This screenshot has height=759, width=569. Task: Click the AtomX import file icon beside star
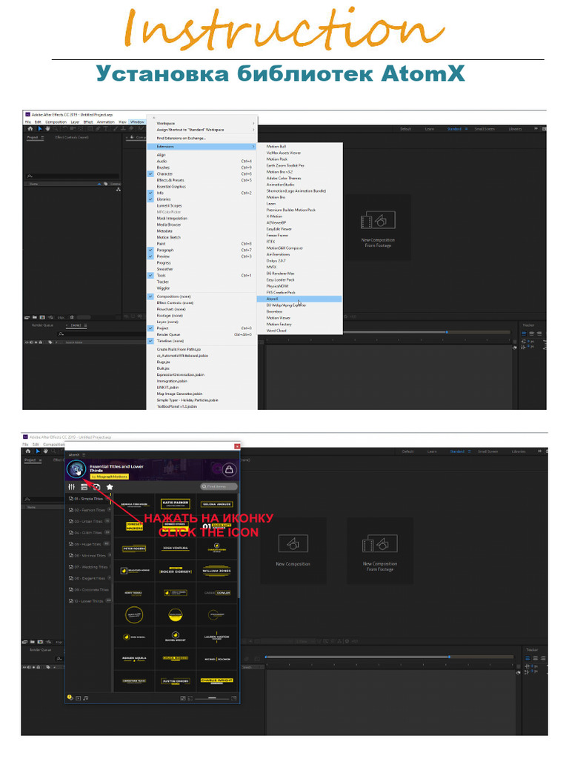tap(97, 487)
